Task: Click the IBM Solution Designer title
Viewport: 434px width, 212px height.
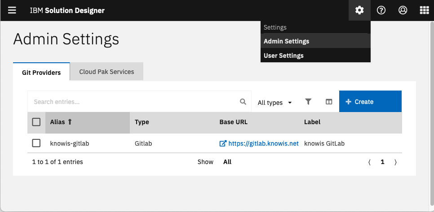Action: (67, 10)
